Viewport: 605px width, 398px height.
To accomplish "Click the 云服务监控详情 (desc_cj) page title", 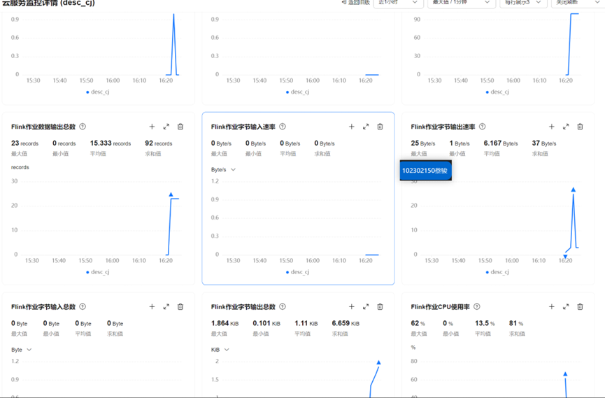I will click(48, 3).
